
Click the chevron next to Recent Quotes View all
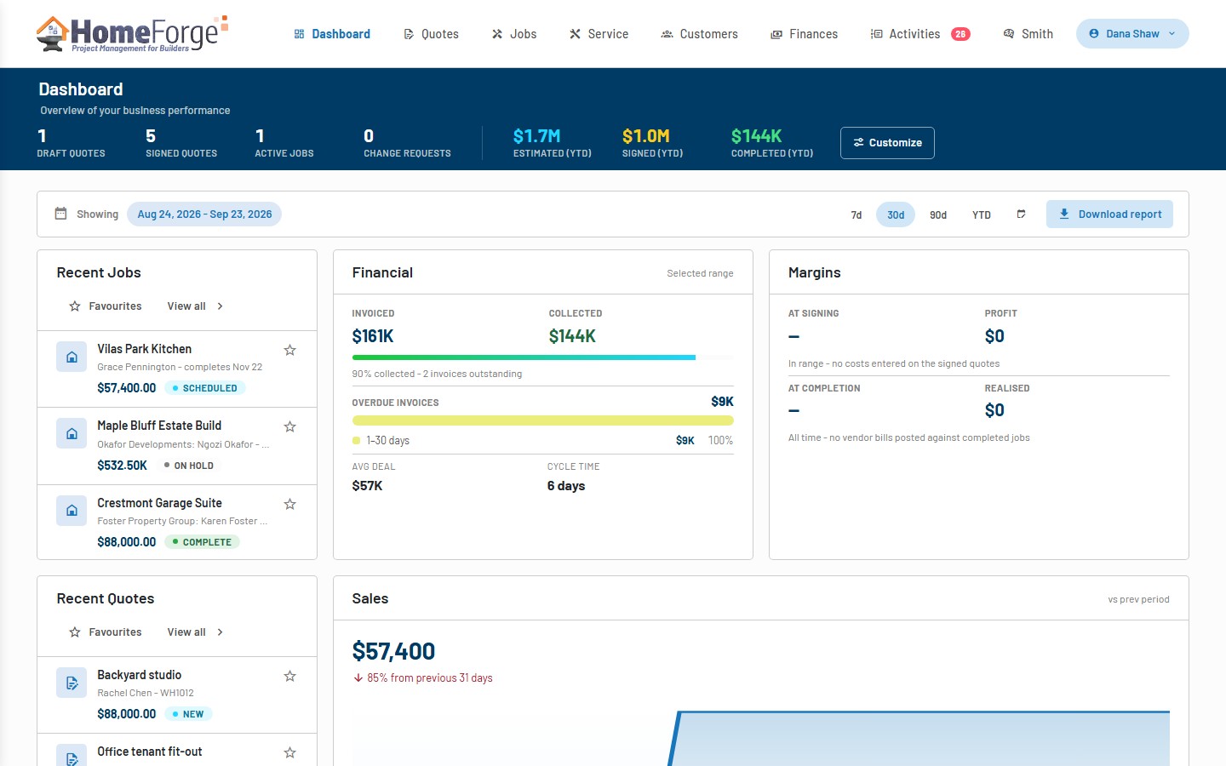click(x=220, y=632)
